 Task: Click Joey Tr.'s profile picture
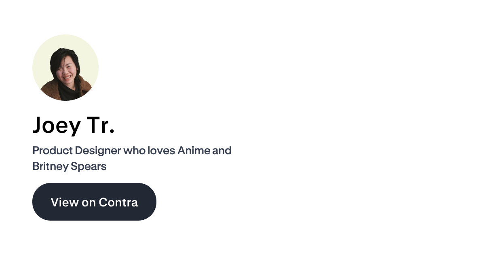coord(65,67)
